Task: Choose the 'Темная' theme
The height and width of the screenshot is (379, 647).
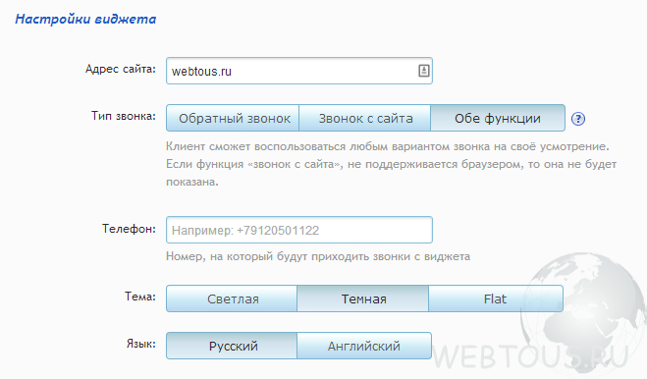Action: pyautogui.click(x=362, y=298)
